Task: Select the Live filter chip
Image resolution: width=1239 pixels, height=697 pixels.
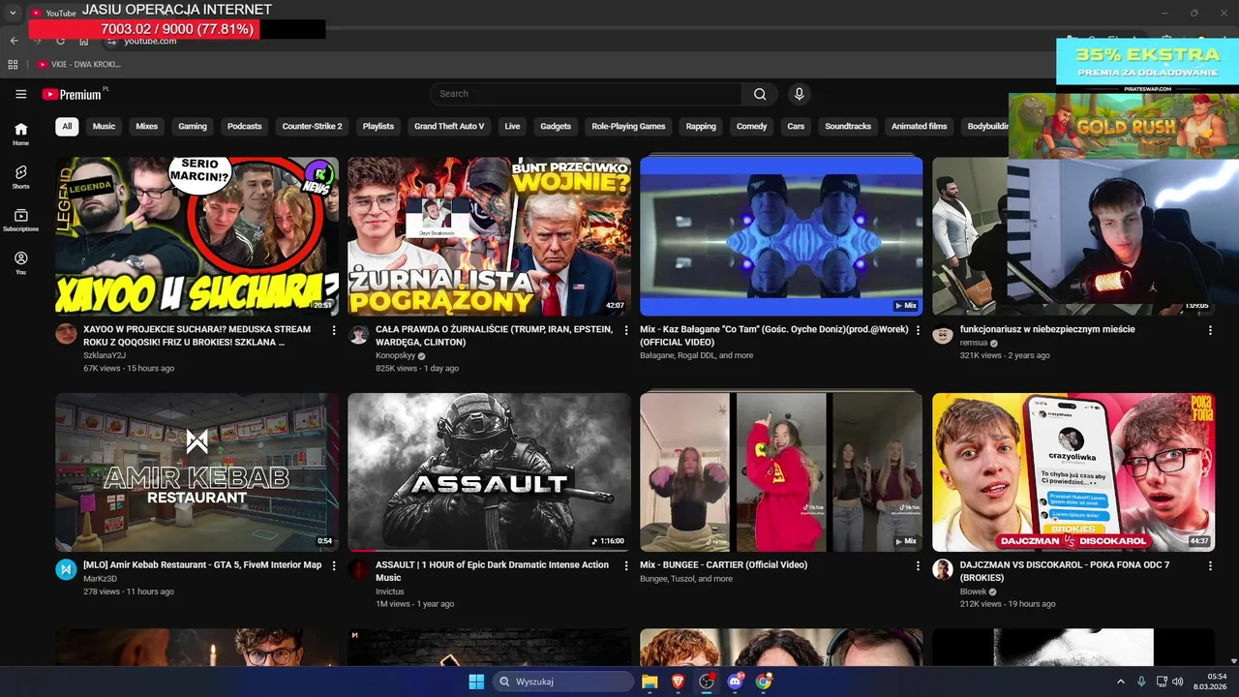Action: 512,126
